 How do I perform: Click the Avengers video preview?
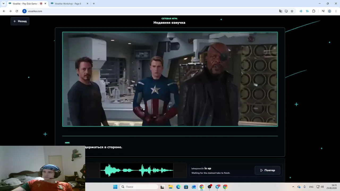pyautogui.click(x=170, y=79)
